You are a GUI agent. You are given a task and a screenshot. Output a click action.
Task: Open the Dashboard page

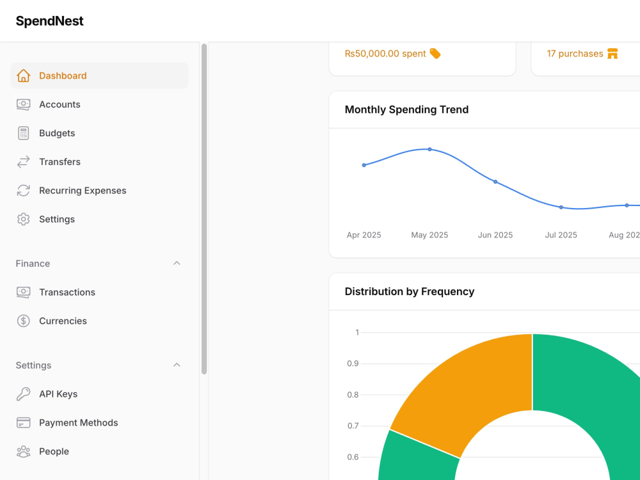99,76
